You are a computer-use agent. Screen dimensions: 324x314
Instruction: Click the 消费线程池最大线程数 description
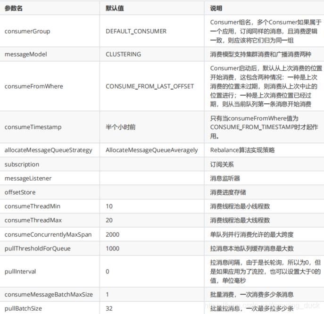[x=240, y=220]
